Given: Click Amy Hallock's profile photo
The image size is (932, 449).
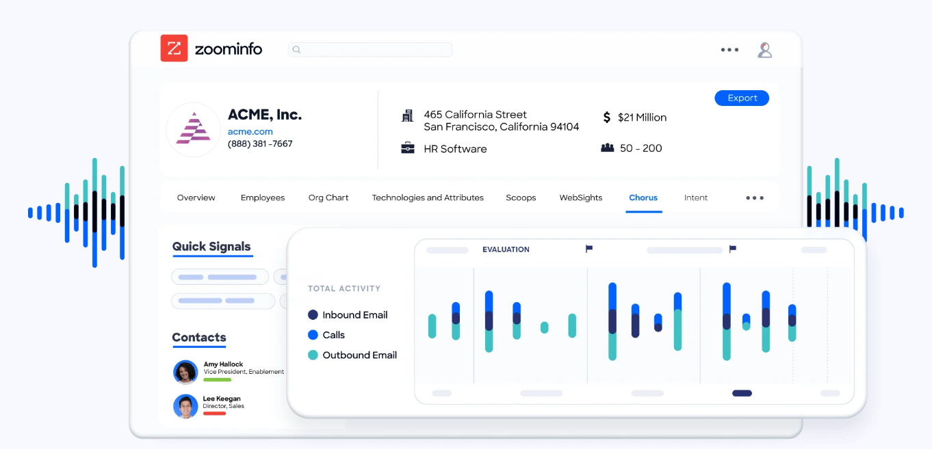Looking at the screenshot, I should [x=185, y=372].
